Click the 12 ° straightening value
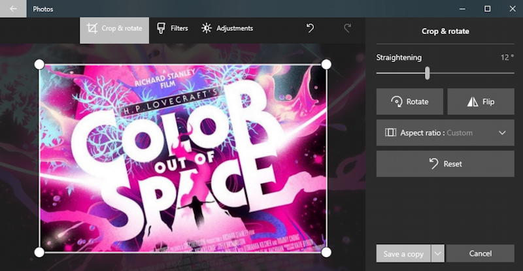The height and width of the screenshot is (271, 523). pyautogui.click(x=507, y=57)
